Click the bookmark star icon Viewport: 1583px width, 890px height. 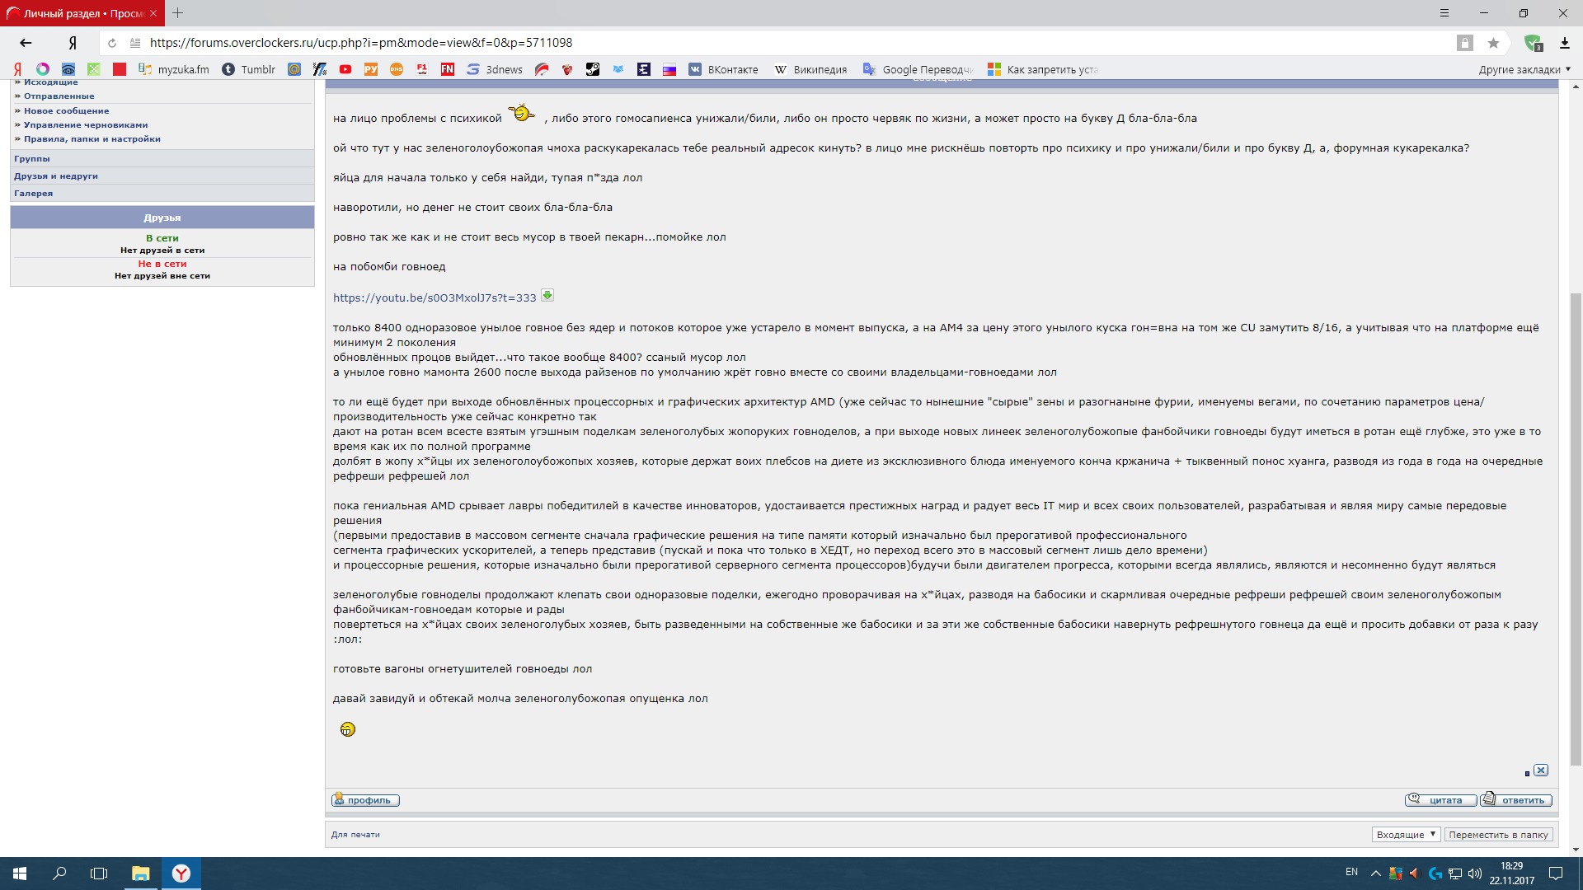click(x=1493, y=43)
